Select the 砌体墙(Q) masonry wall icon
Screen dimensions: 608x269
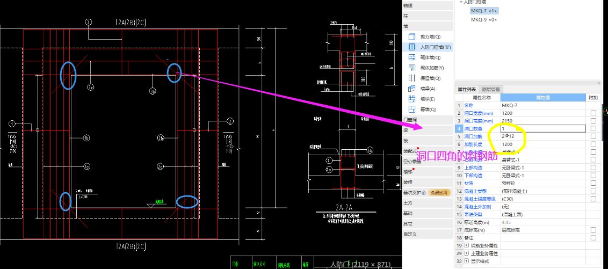coord(412,57)
